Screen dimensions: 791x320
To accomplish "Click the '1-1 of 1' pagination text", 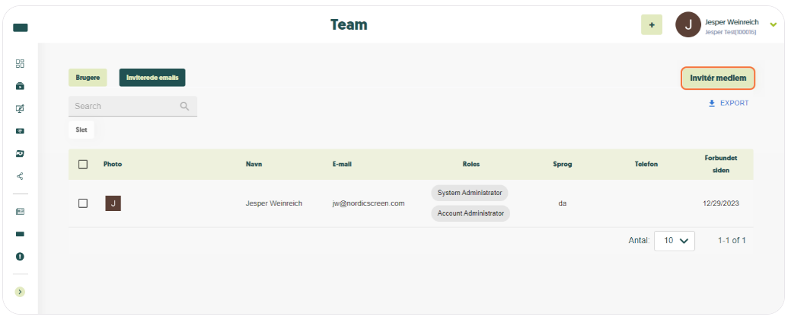I will (732, 240).
